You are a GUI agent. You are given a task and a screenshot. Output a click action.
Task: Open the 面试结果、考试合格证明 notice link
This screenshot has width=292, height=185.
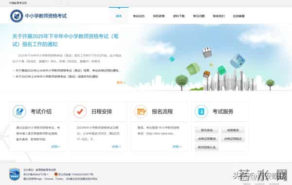[68, 71]
